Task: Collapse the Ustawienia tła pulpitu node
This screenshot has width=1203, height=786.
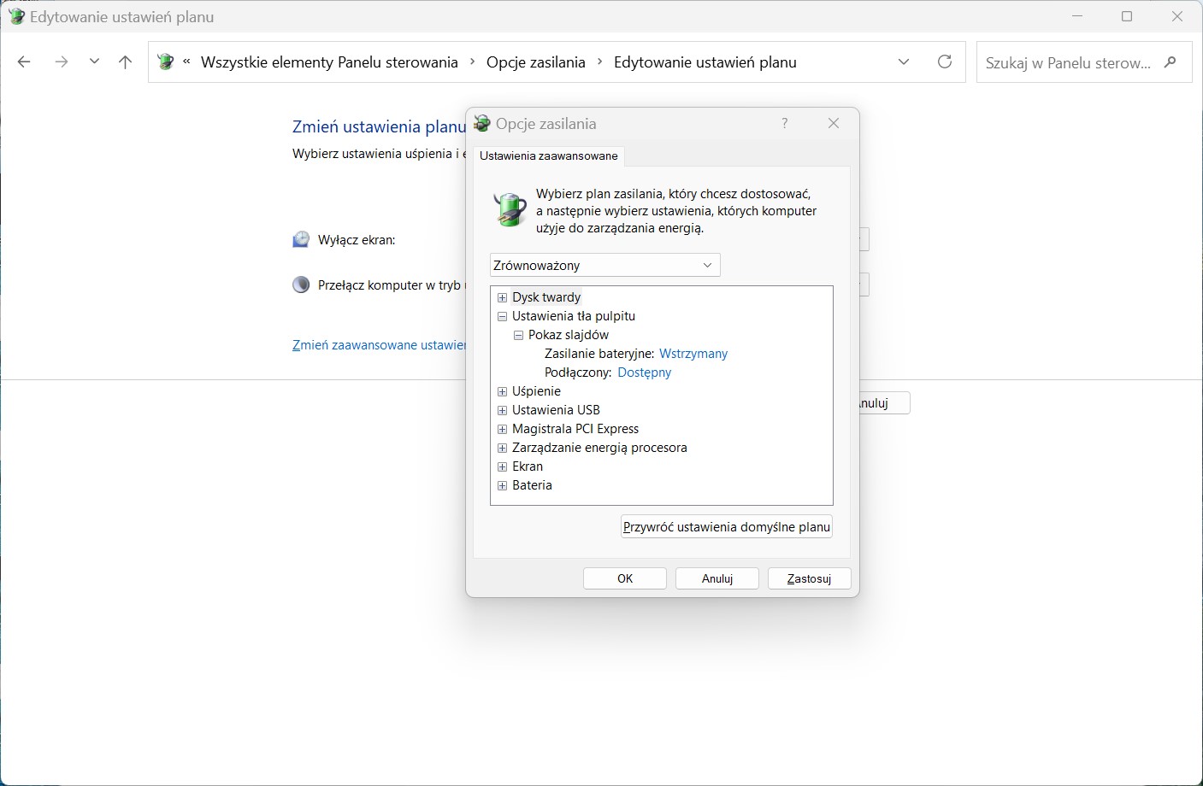Action: [x=503, y=316]
